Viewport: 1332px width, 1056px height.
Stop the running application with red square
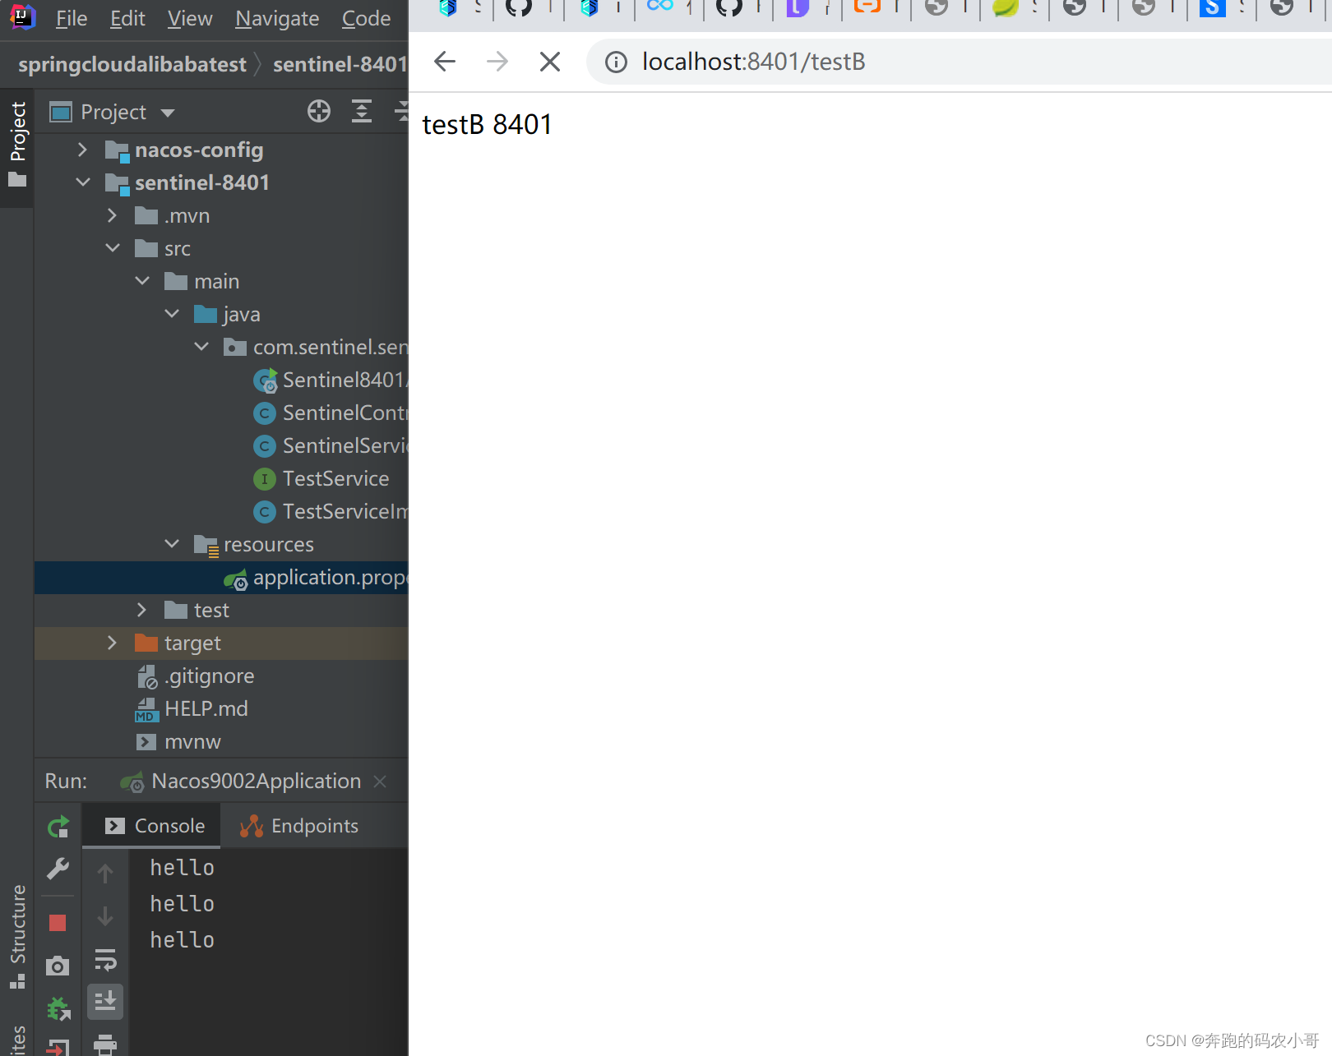[58, 923]
